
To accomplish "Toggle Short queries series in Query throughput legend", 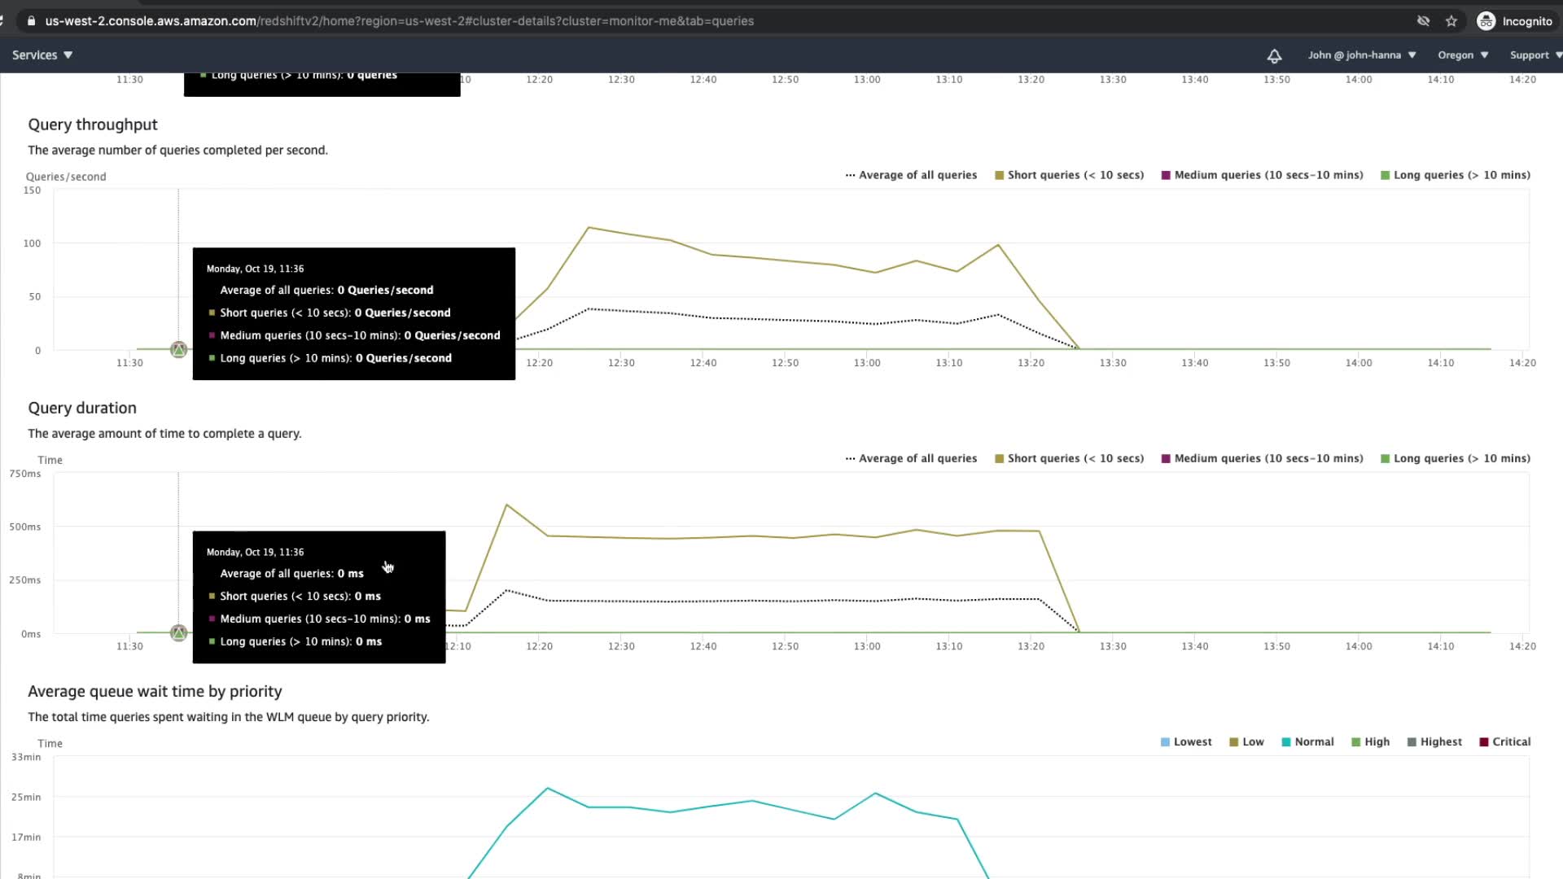I will (1069, 175).
